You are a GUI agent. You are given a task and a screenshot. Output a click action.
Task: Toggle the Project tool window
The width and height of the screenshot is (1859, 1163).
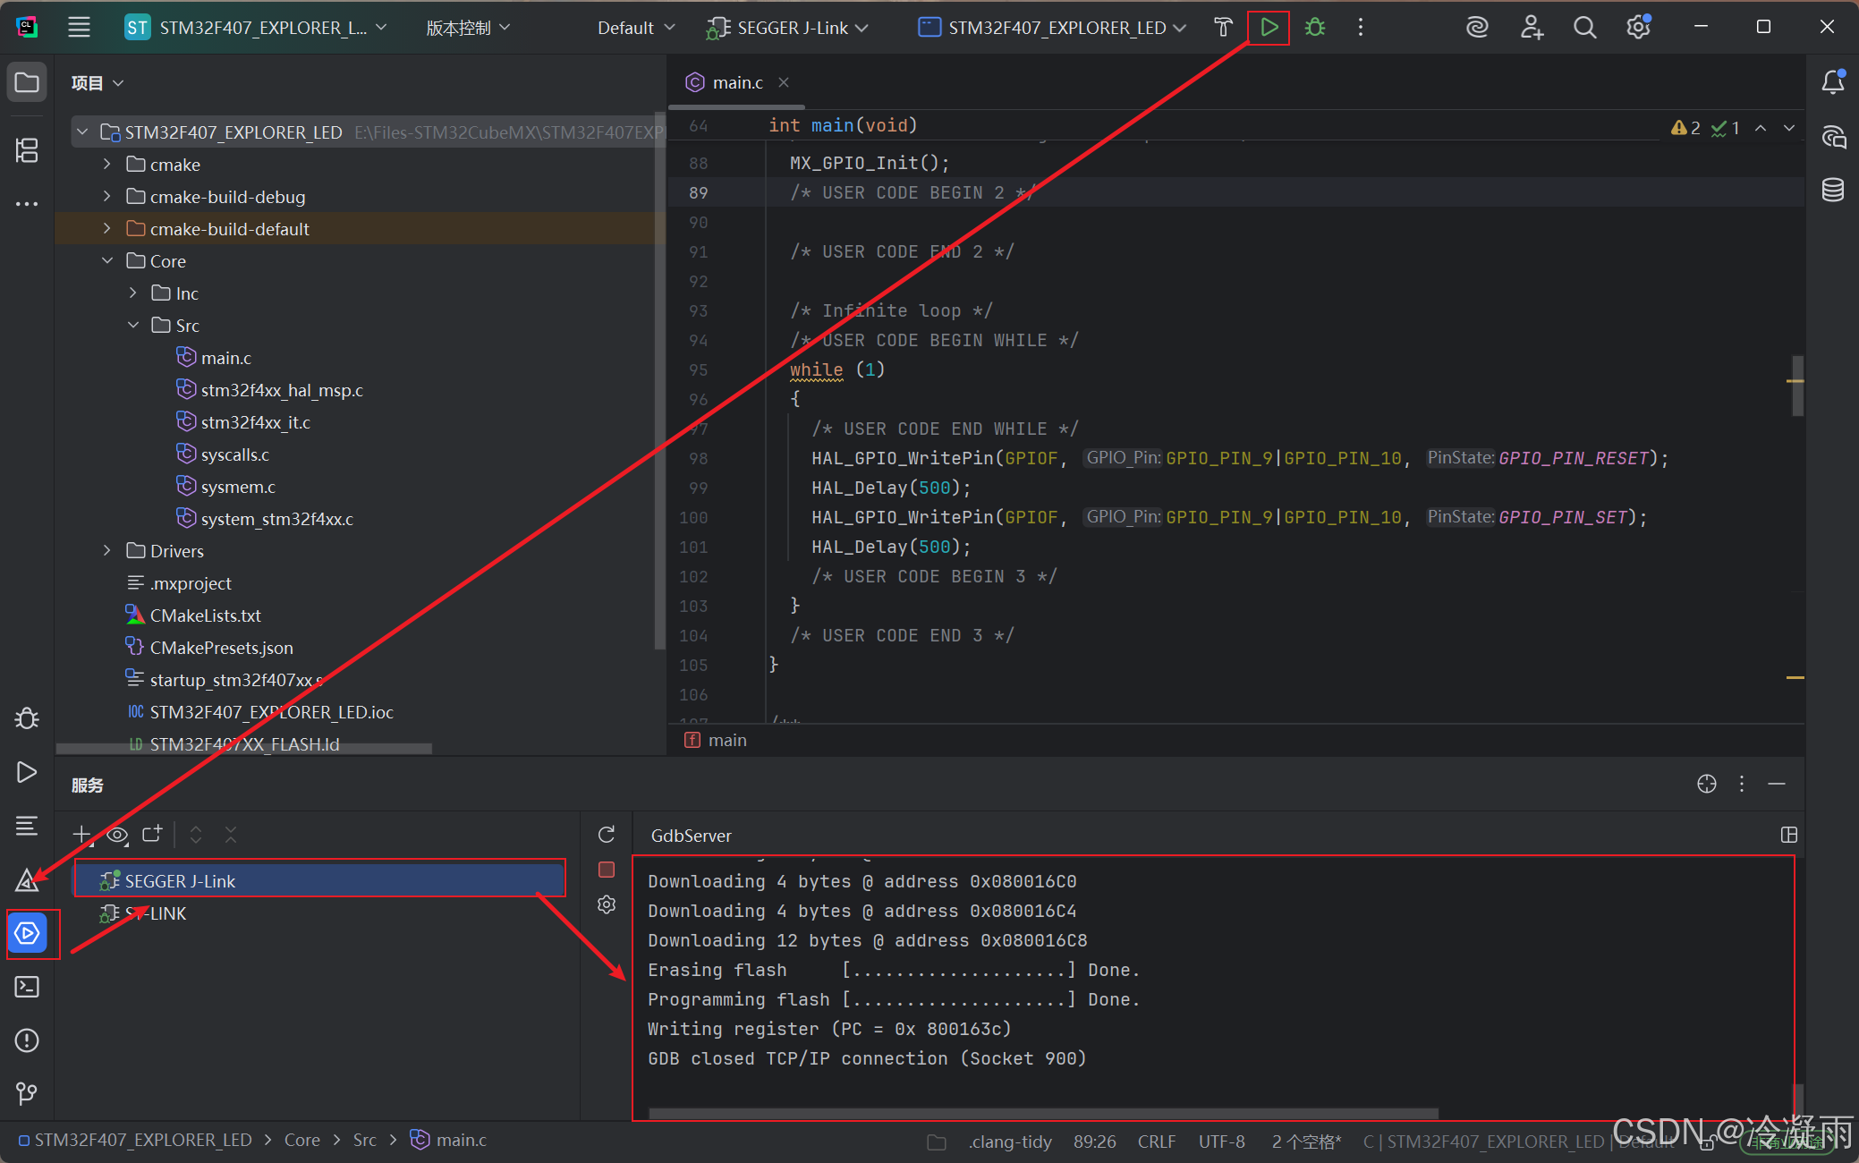(x=27, y=82)
